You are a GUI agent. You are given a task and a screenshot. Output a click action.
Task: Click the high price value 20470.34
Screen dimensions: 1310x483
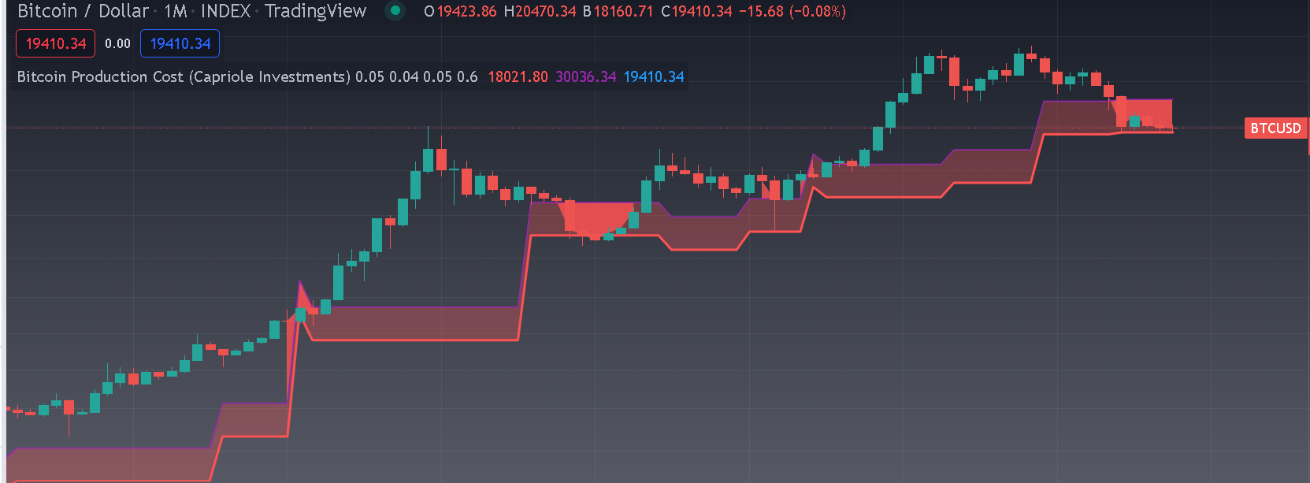pyautogui.click(x=546, y=12)
